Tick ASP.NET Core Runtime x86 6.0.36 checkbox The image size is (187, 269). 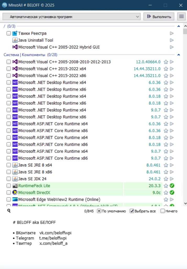click(x=9, y=131)
